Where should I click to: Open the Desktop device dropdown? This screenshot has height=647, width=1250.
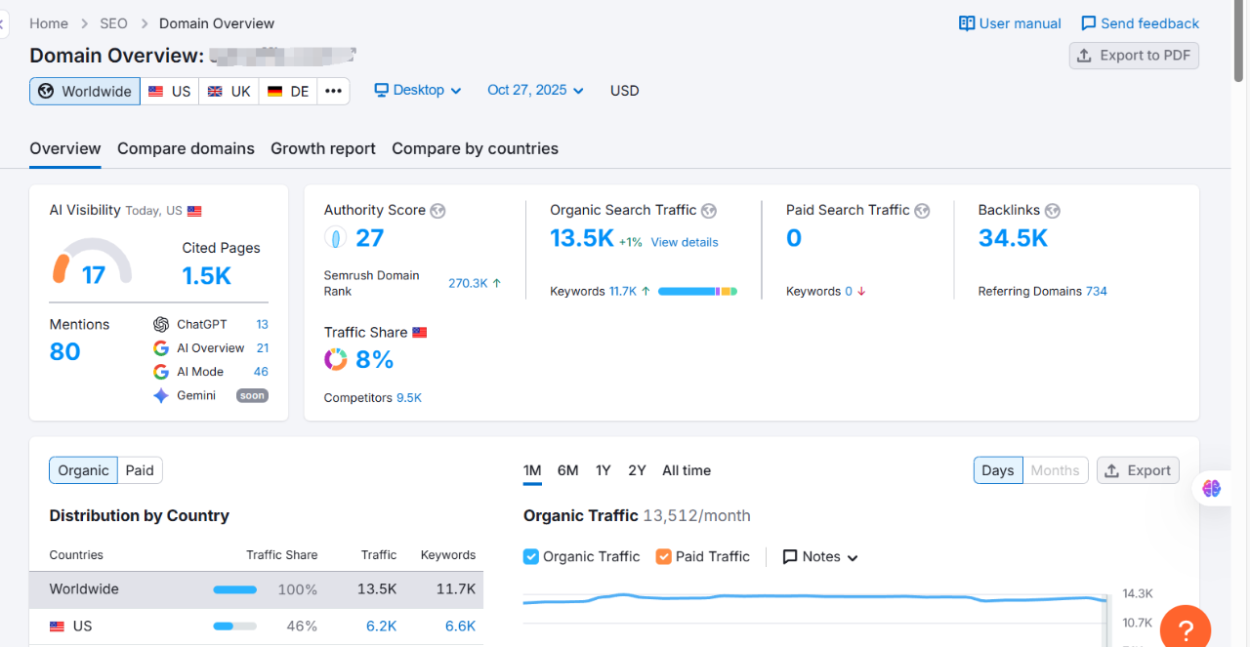click(418, 90)
